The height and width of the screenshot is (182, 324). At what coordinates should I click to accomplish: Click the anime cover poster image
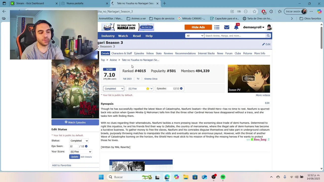point(75,89)
